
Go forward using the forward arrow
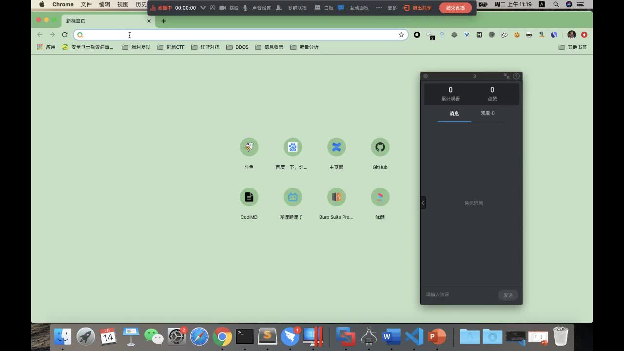(52, 35)
